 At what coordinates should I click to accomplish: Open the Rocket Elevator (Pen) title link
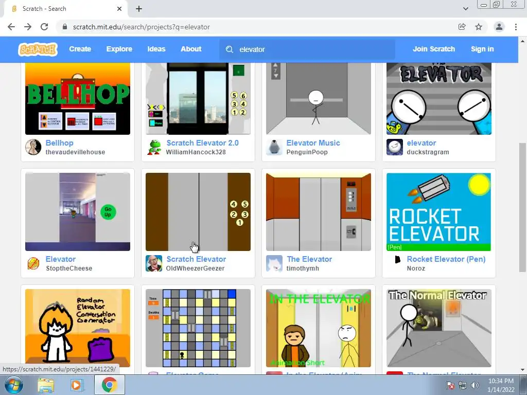pyautogui.click(x=446, y=259)
